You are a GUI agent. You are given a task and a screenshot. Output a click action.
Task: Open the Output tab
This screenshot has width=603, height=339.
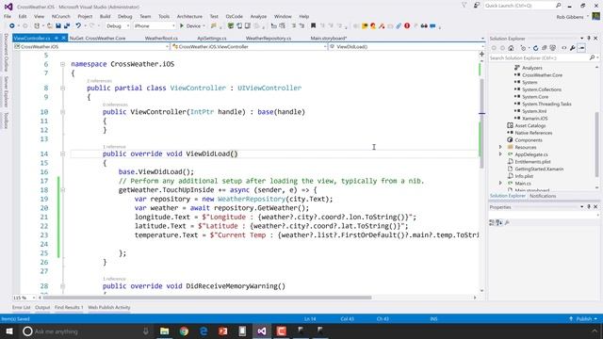[42, 308]
